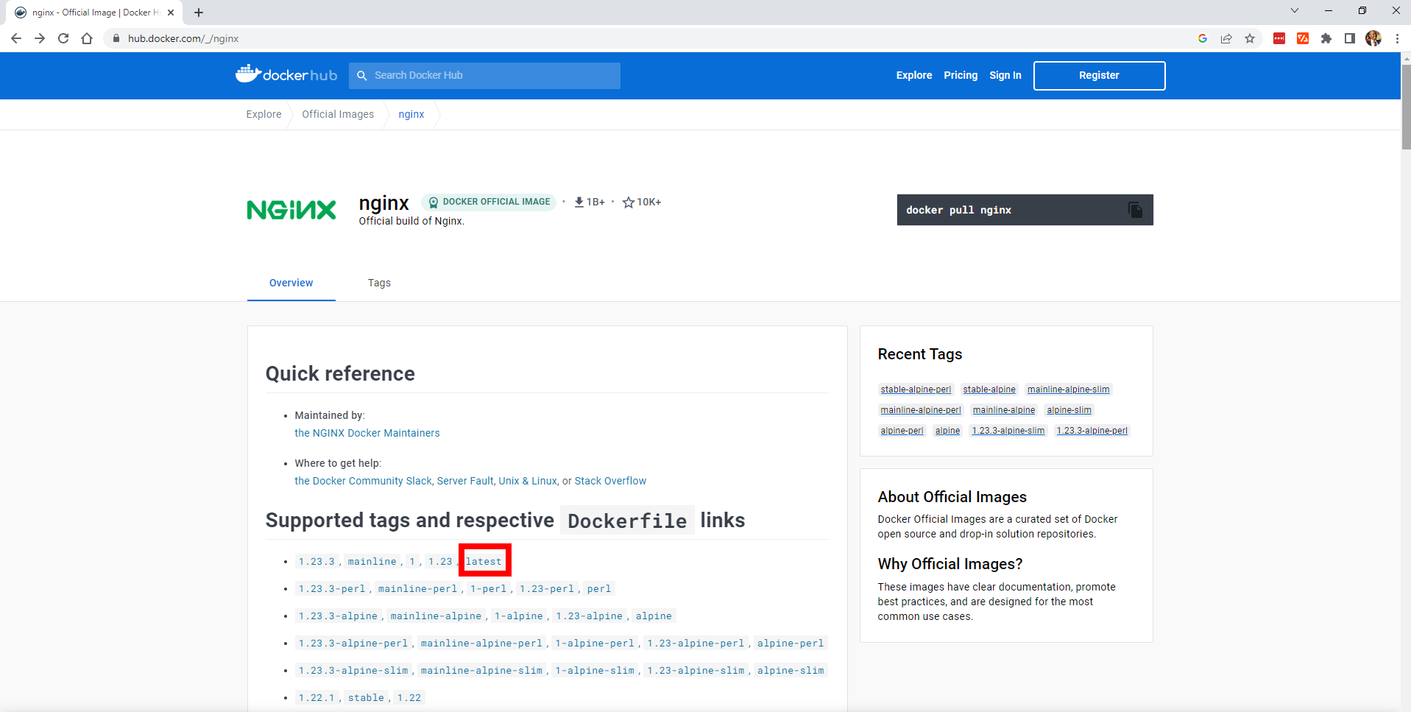The height and width of the screenshot is (712, 1411).
Task: Click the Chrome home icon
Action: [x=87, y=38]
